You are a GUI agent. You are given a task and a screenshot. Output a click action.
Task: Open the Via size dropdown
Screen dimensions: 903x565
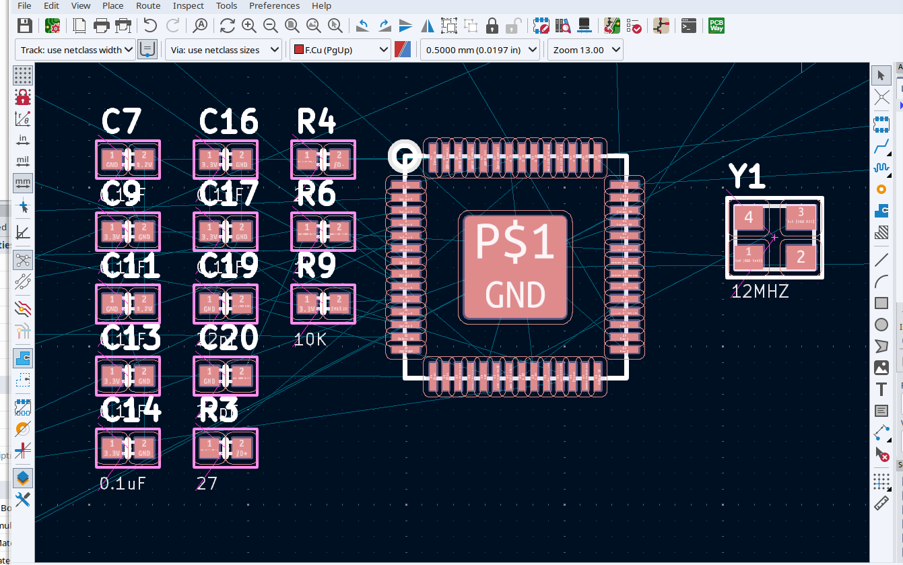coord(224,50)
